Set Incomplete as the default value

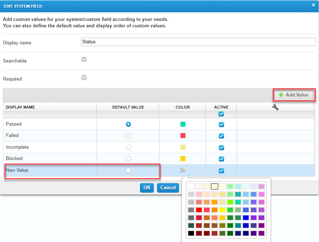[128, 147]
